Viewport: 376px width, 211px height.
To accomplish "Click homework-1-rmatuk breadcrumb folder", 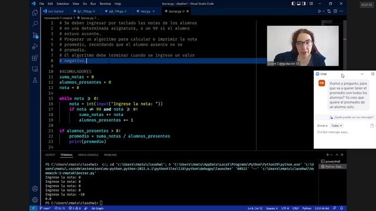I will pos(58,18).
